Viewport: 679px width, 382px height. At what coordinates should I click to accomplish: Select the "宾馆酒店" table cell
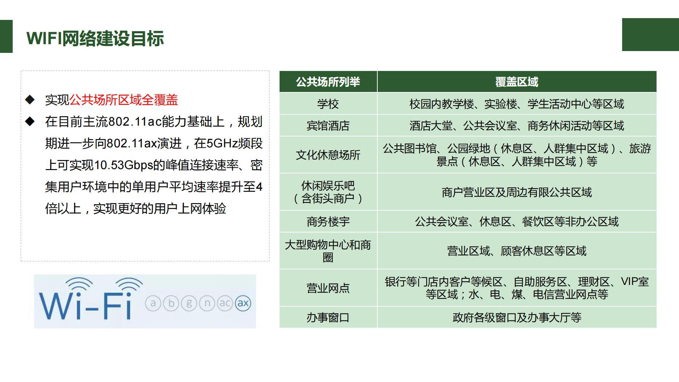[328, 126]
